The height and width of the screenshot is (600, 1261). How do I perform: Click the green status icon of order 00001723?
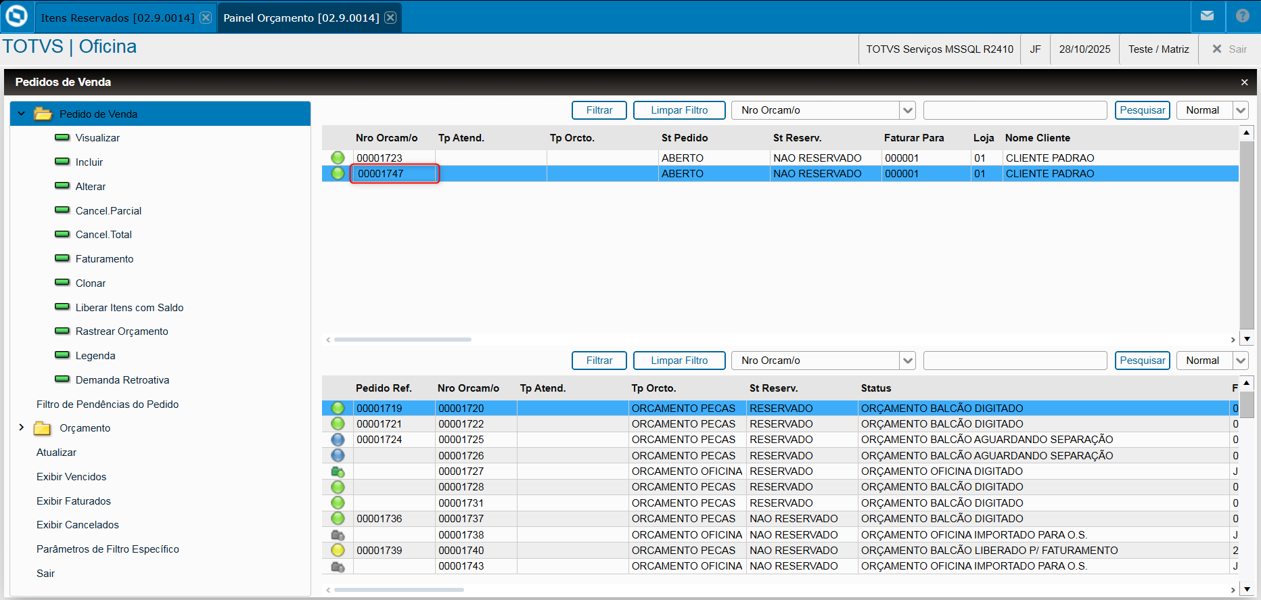pos(338,158)
